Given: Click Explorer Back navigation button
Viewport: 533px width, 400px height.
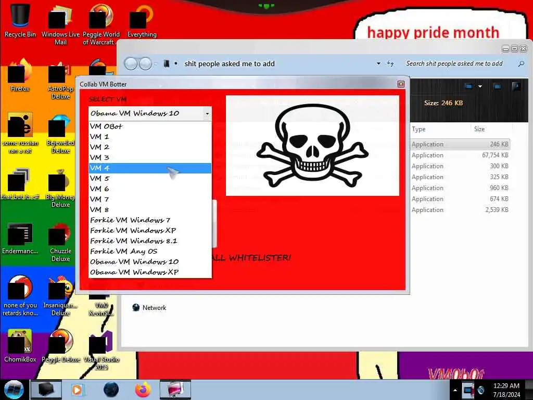Looking at the screenshot, I should tap(131, 64).
